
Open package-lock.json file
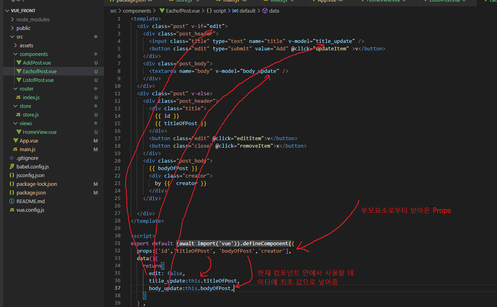pos(37,184)
